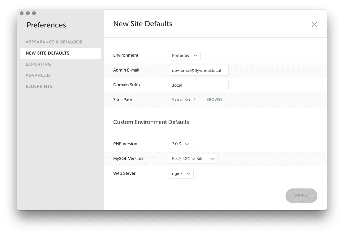Expand the MySQL Version selector

(x=193, y=159)
